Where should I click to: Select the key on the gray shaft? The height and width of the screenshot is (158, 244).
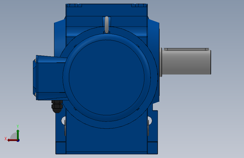coord(186,49)
